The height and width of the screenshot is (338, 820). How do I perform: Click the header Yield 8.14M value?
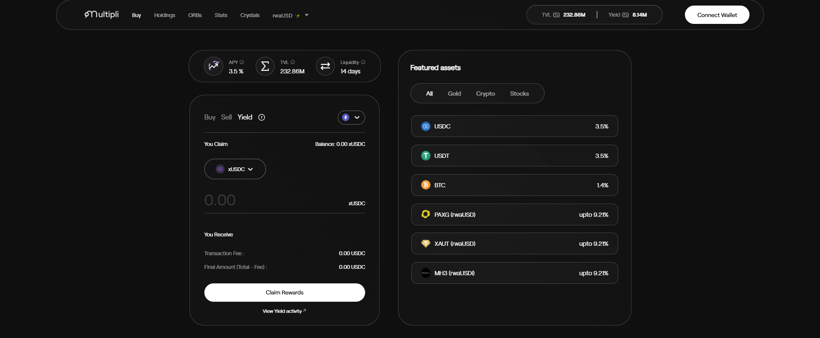[x=640, y=15]
